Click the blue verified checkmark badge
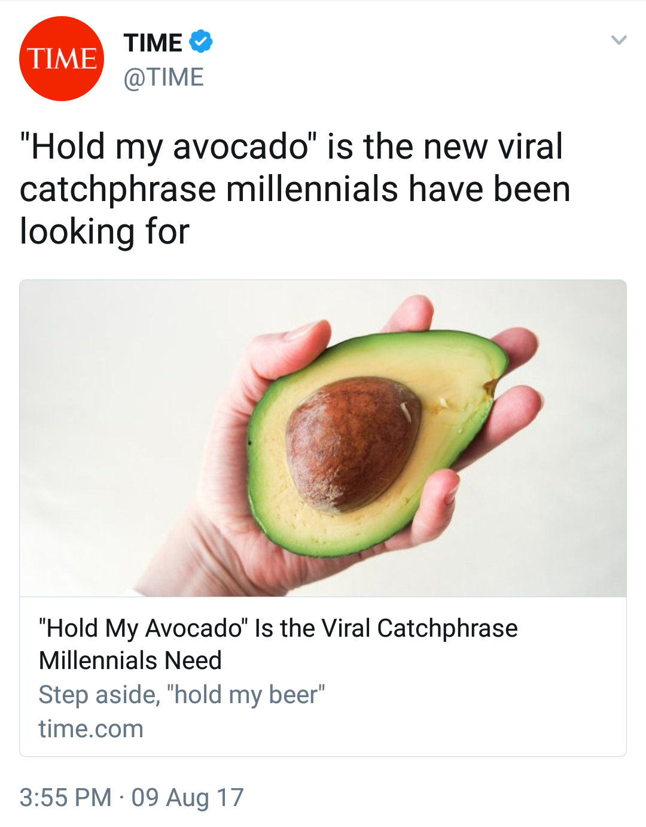Viewport: 646px width, 827px height. 201,41
